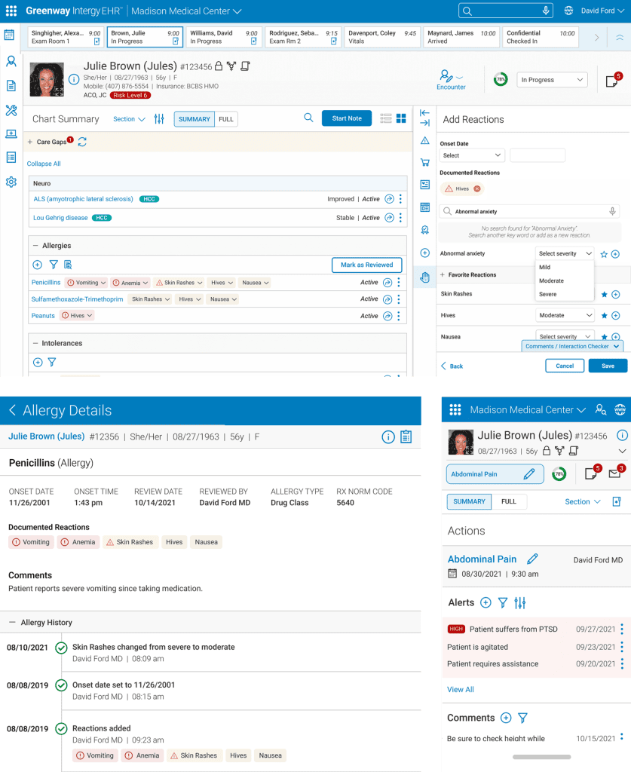Open the app launcher grid in top bar
The image size is (631, 772).
[x=11, y=11]
